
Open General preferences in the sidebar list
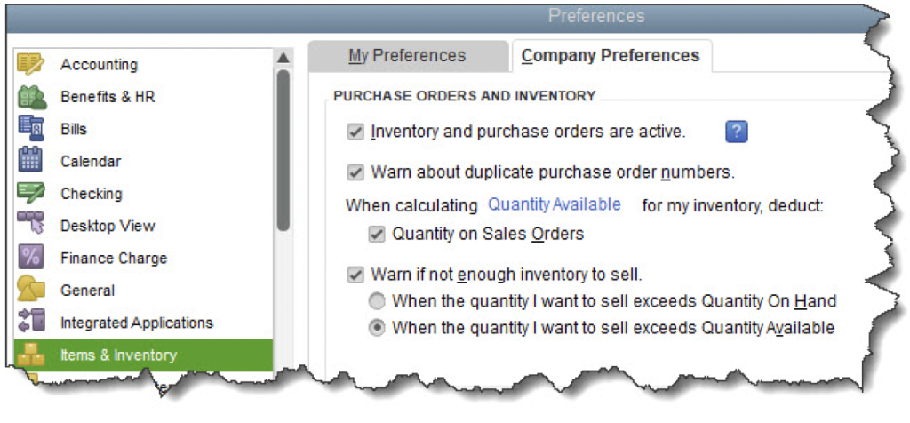pyautogui.click(x=87, y=290)
